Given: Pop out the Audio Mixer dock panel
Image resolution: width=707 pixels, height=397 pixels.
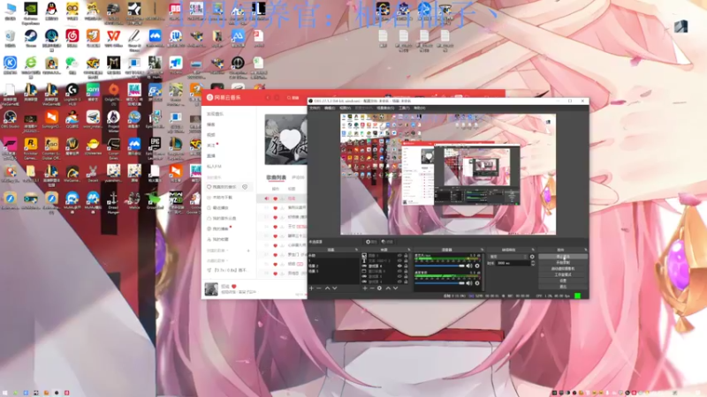Looking at the screenshot, I should pyautogui.click(x=482, y=250).
